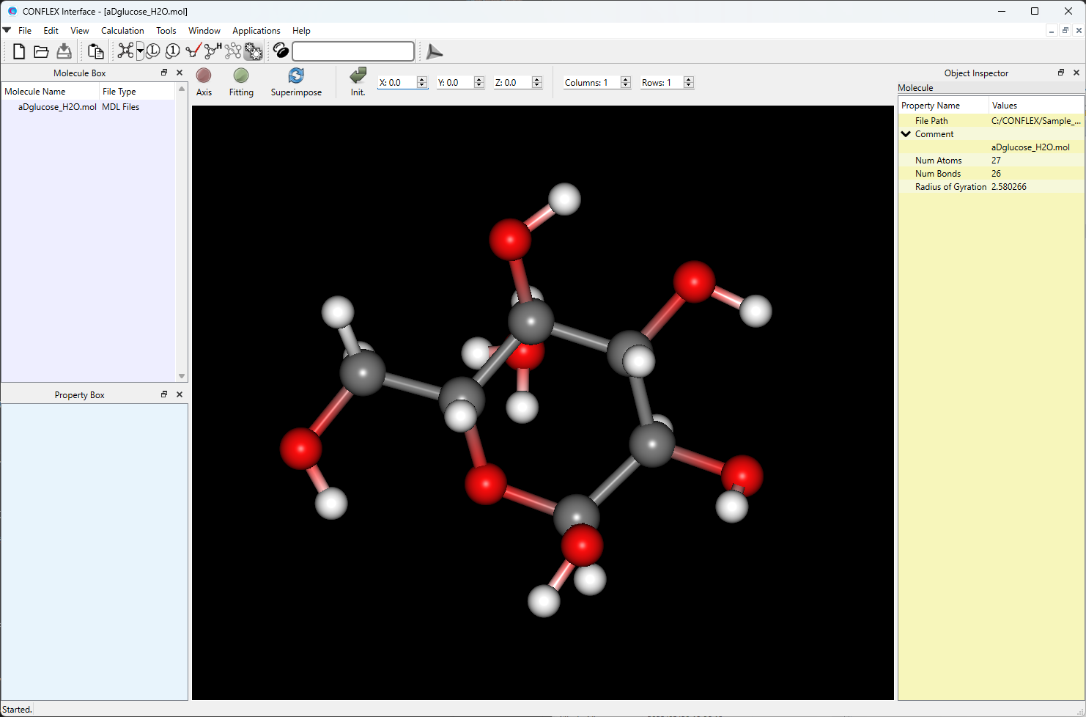Click the run arrow icon beside the search field
The image size is (1086, 717).
pyautogui.click(x=434, y=51)
